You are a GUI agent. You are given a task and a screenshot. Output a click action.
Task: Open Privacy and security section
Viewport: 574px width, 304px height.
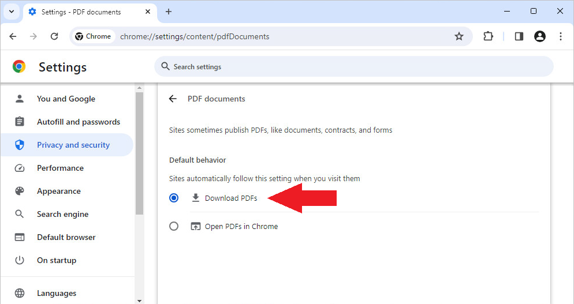[x=66, y=145]
